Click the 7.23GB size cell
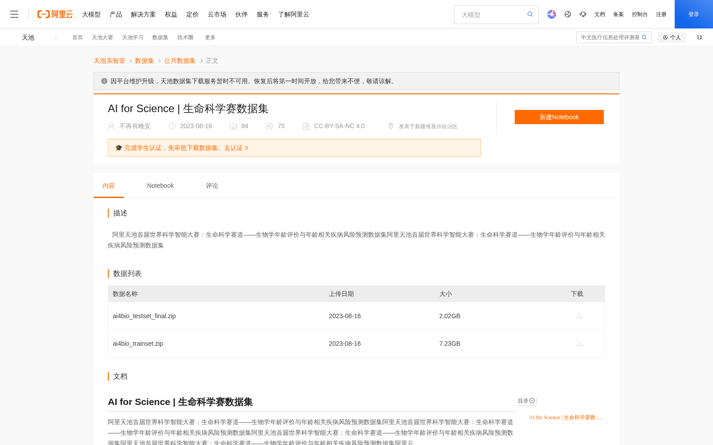Screen dimensions: 713x445 (450, 344)
